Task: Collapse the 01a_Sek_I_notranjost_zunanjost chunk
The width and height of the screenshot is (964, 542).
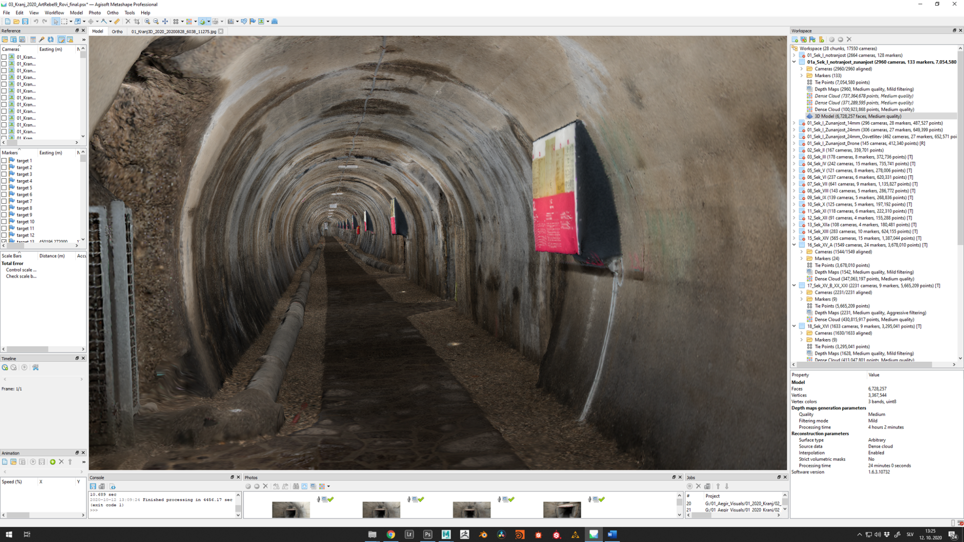Action: [x=794, y=62]
